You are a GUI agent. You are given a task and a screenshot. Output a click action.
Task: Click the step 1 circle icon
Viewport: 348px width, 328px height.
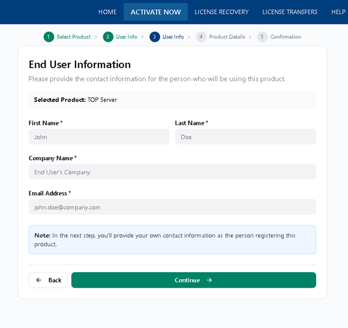click(x=49, y=37)
